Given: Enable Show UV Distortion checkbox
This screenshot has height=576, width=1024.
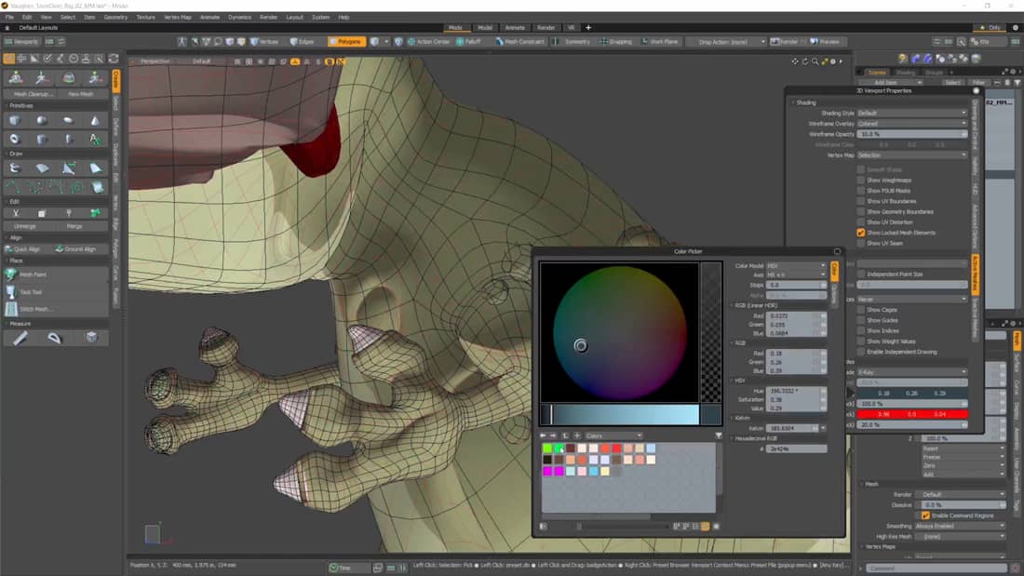Looking at the screenshot, I should pyautogui.click(x=861, y=222).
